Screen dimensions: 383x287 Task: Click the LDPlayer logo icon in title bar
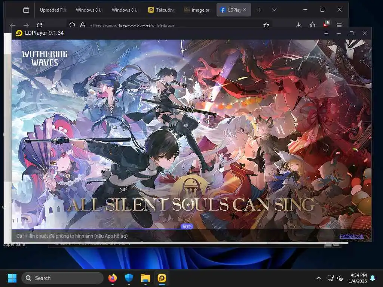pyautogui.click(x=19, y=33)
